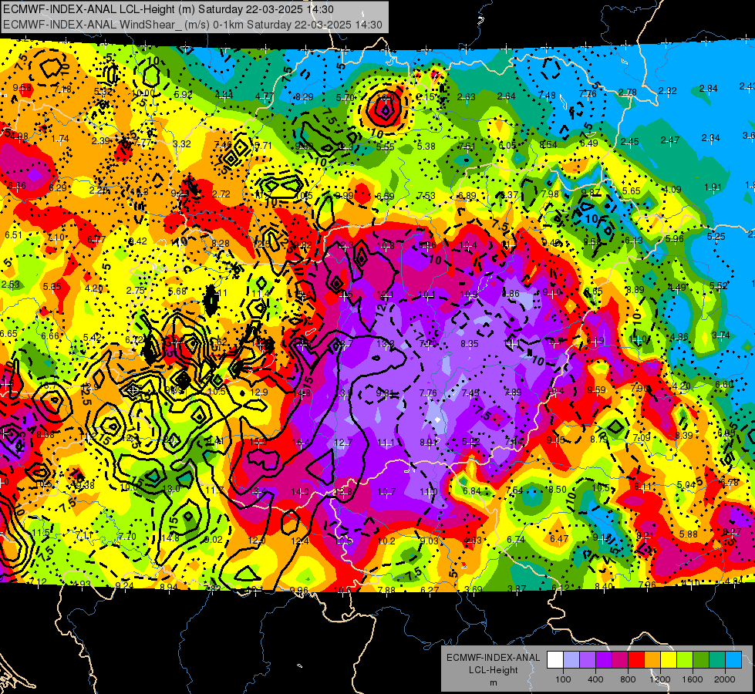
Task: Click the map value 3.74
Action: pos(721,335)
